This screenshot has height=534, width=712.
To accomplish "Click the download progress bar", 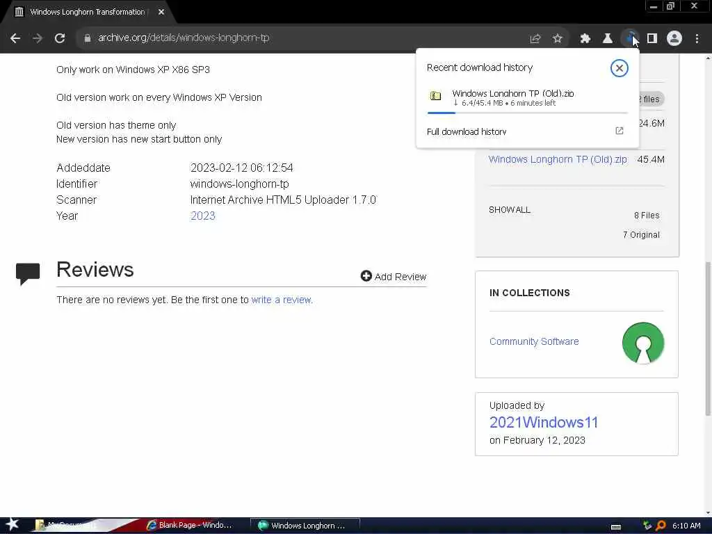I will click(527, 113).
